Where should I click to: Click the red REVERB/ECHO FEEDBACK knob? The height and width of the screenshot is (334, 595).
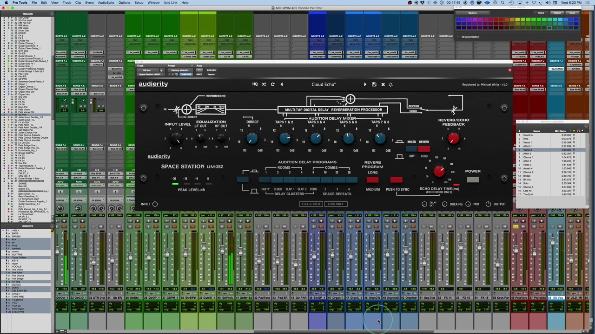point(454,138)
